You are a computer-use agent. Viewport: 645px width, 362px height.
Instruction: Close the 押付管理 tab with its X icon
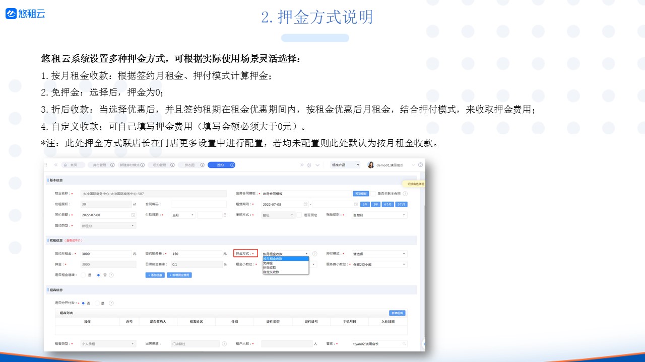point(112,165)
